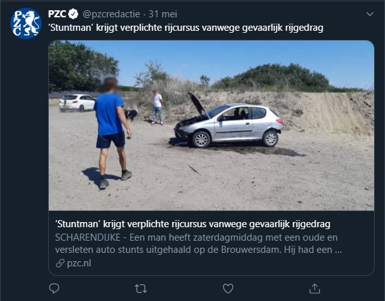The height and width of the screenshot is (301, 385).
Task: Open the pzc.nl domain link
Action: tap(79, 263)
